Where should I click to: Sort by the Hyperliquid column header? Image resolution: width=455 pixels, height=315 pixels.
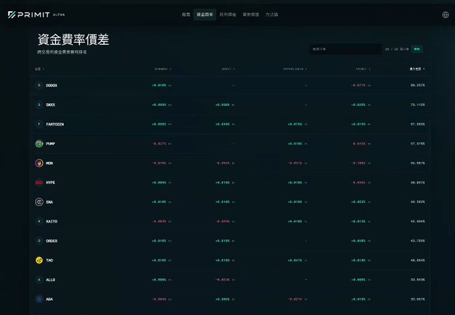[x=295, y=69]
